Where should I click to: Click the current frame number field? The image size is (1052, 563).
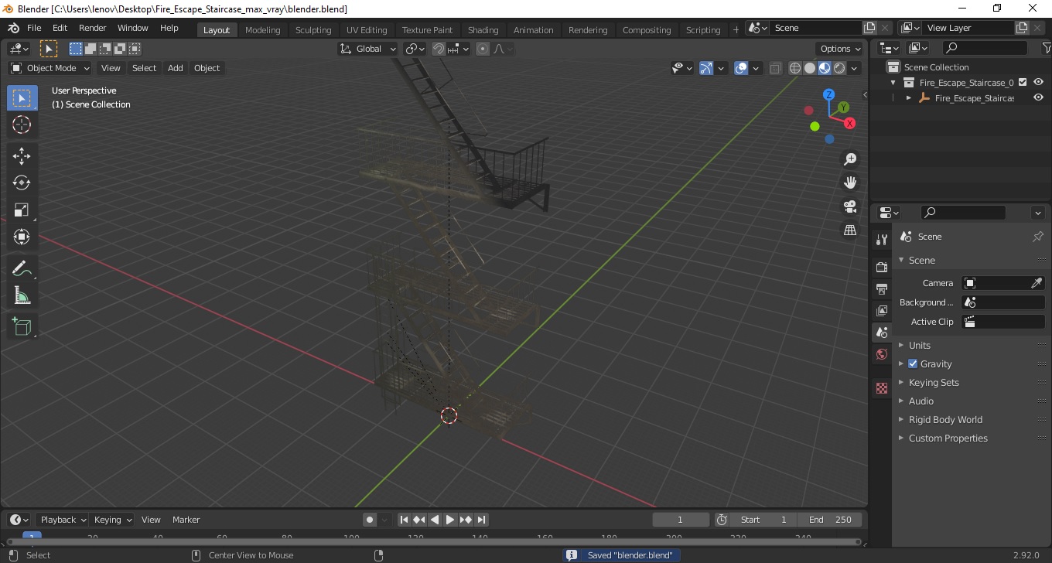tap(681, 520)
